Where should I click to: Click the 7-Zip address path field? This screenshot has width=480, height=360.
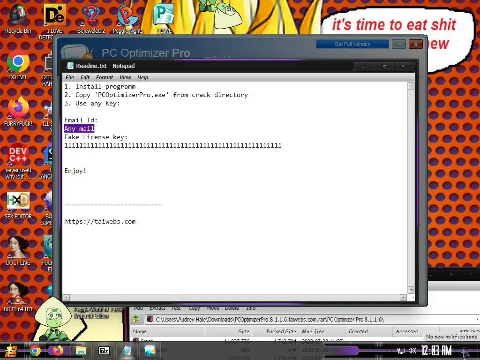click(x=309, y=319)
